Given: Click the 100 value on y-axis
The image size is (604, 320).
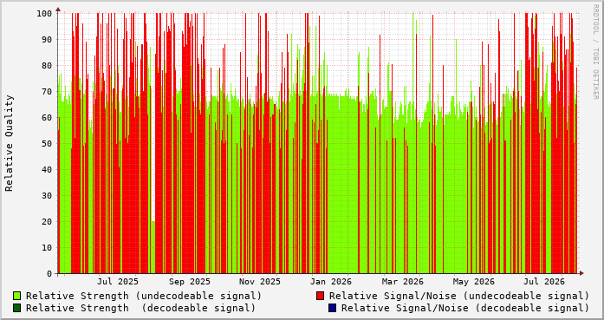Looking at the screenshot, I should pyautogui.click(x=44, y=14).
